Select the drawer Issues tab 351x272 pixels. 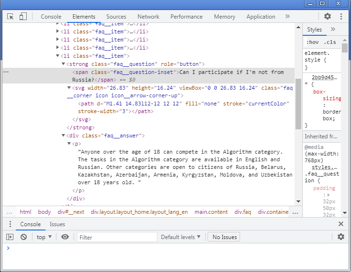(57, 224)
